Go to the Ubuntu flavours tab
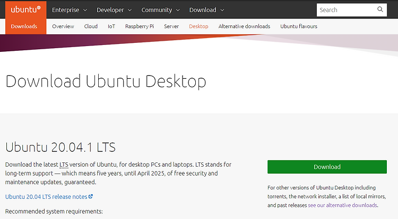 [299, 26]
